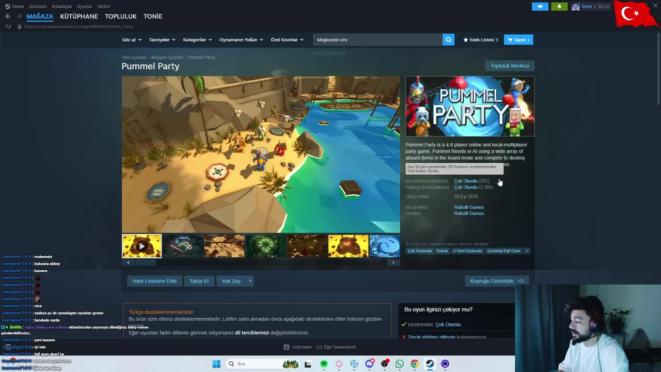661x372 pixels.
Task: Open WhatsApp from the taskbar
Action: pyautogui.click(x=399, y=364)
